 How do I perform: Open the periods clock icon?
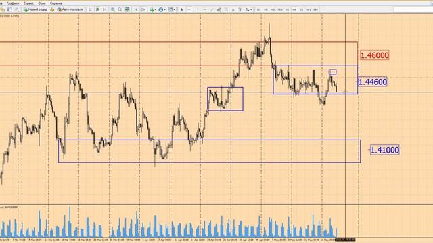click(161, 9)
